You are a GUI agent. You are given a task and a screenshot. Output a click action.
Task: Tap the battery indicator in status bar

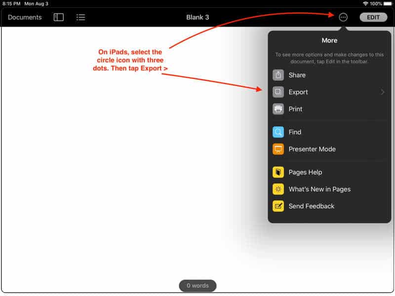(x=388, y=3)
